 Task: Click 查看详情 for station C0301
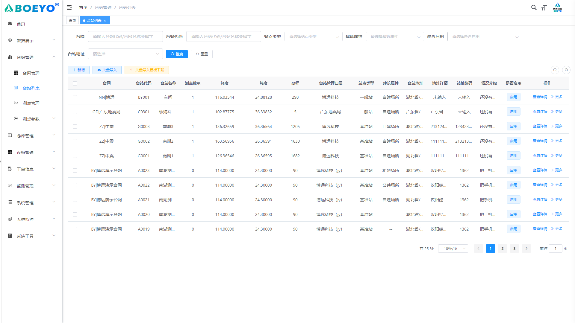point(540,112)
